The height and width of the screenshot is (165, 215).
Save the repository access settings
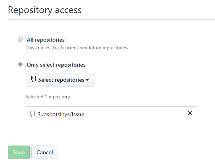[19, 152]
